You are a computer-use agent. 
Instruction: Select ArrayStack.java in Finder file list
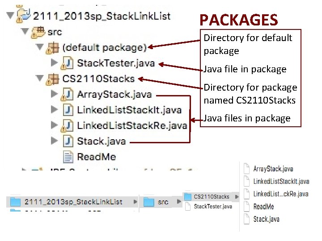tap(273, 169)
